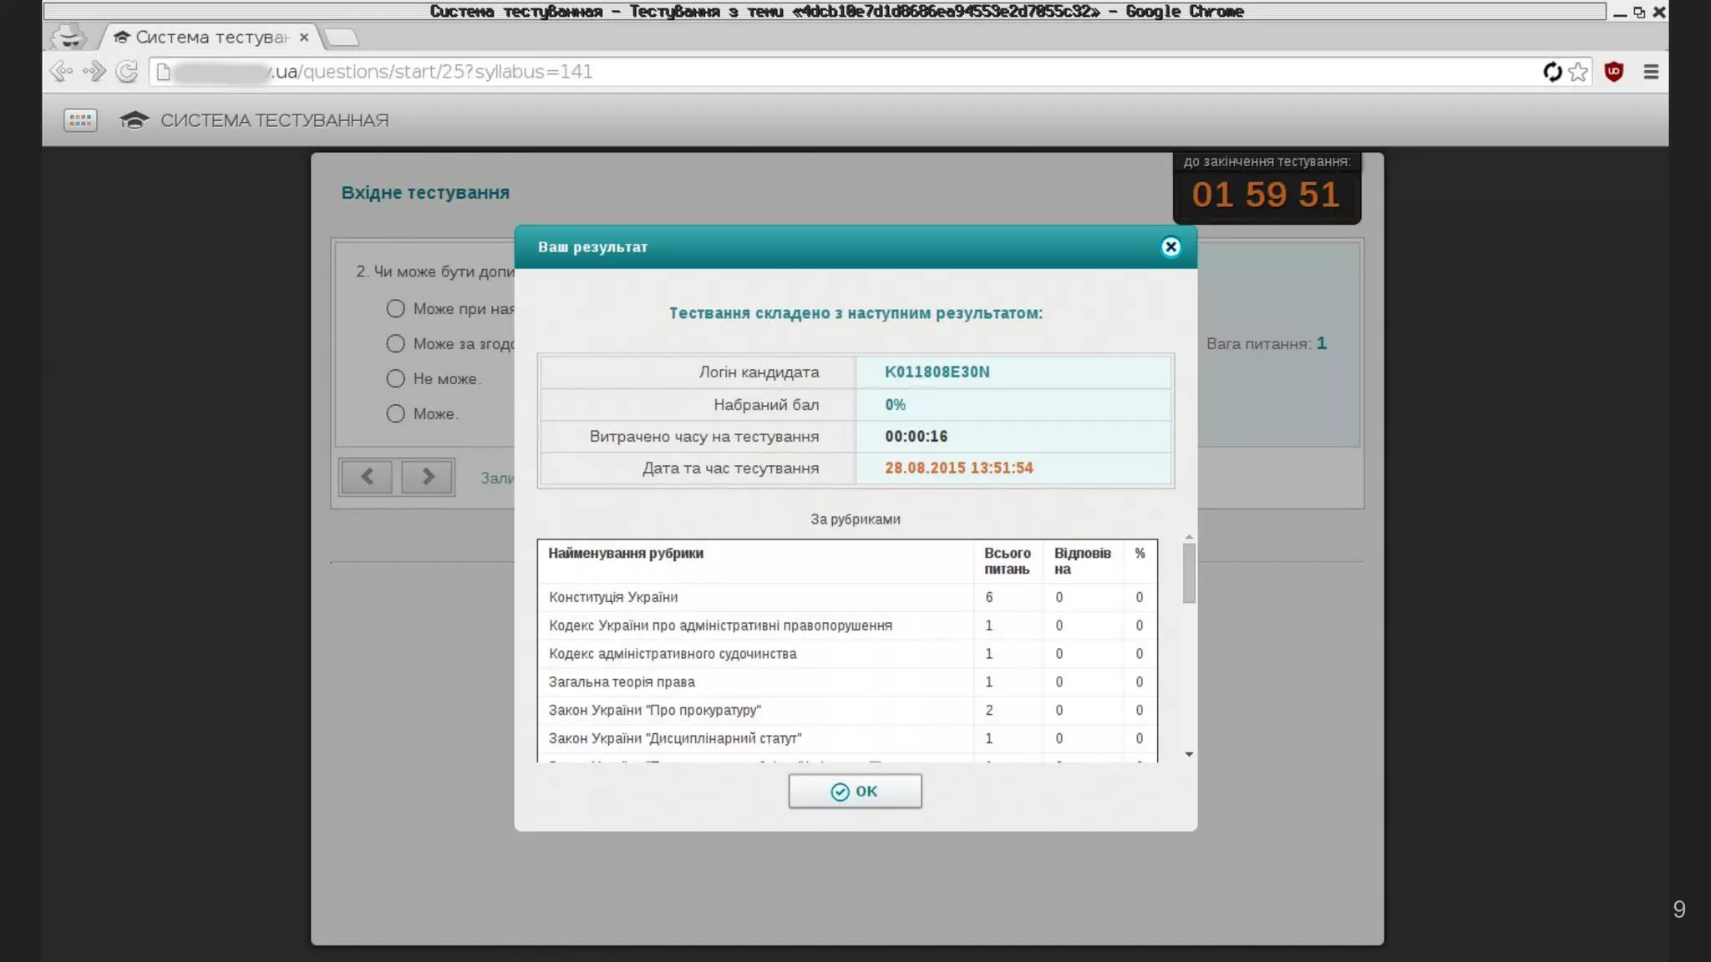This screenshot has width=1711, height=962.
Task: Close the 'Ваш результат' dialog with X icon
Action: point(1170,247)
